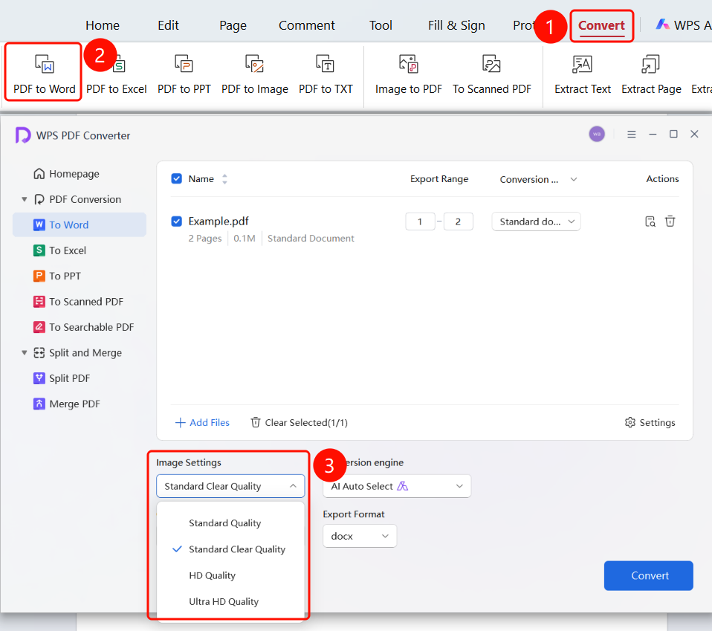Open converter Settings with the gear
Viewport: 712px width, 631px height.
click(650, 423)
